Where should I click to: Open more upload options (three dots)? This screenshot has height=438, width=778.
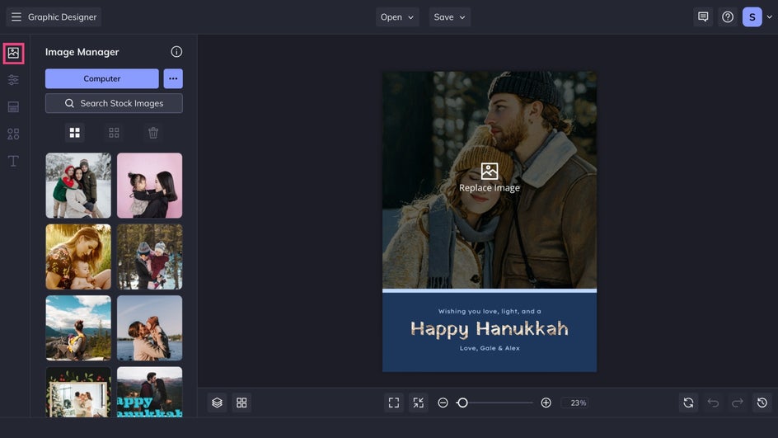173,78
